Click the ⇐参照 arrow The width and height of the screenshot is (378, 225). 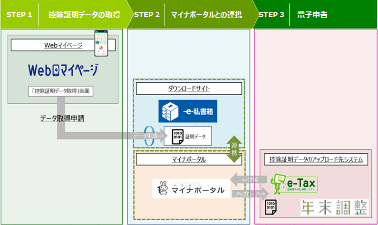(249, 179)
